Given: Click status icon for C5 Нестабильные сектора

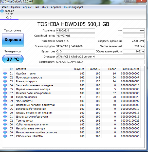Looking at the screenshot, I should tap(5, 128).
